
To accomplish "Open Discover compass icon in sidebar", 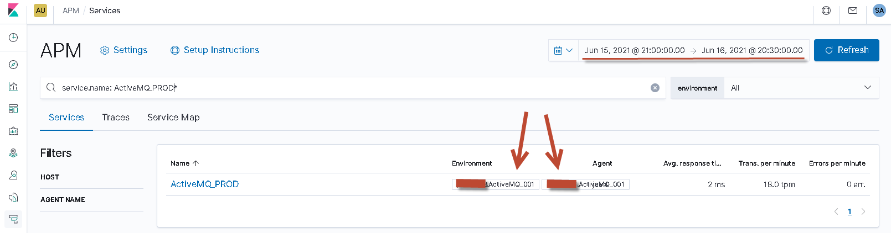I will pyautogui.click(x=13, y=65).
